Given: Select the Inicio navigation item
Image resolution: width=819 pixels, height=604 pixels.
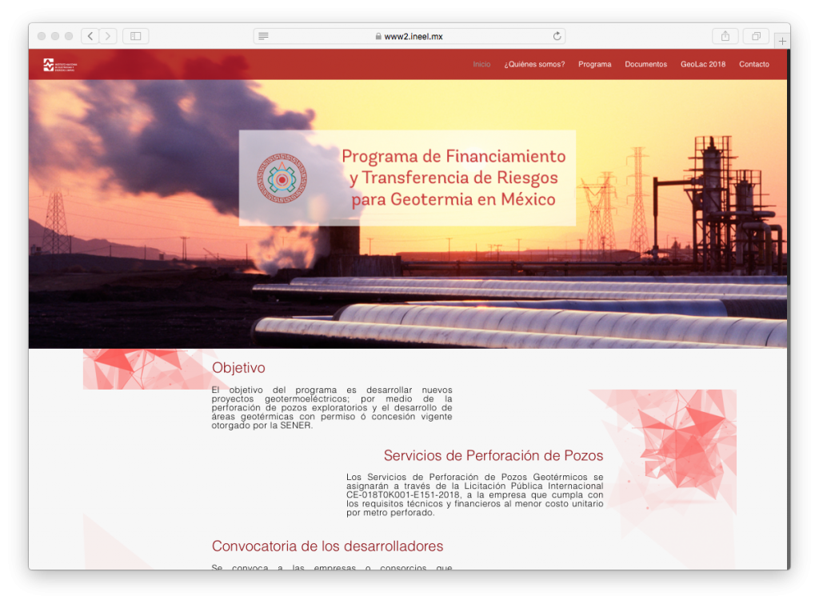Looking at the screenshot, I should click(481, 65).
